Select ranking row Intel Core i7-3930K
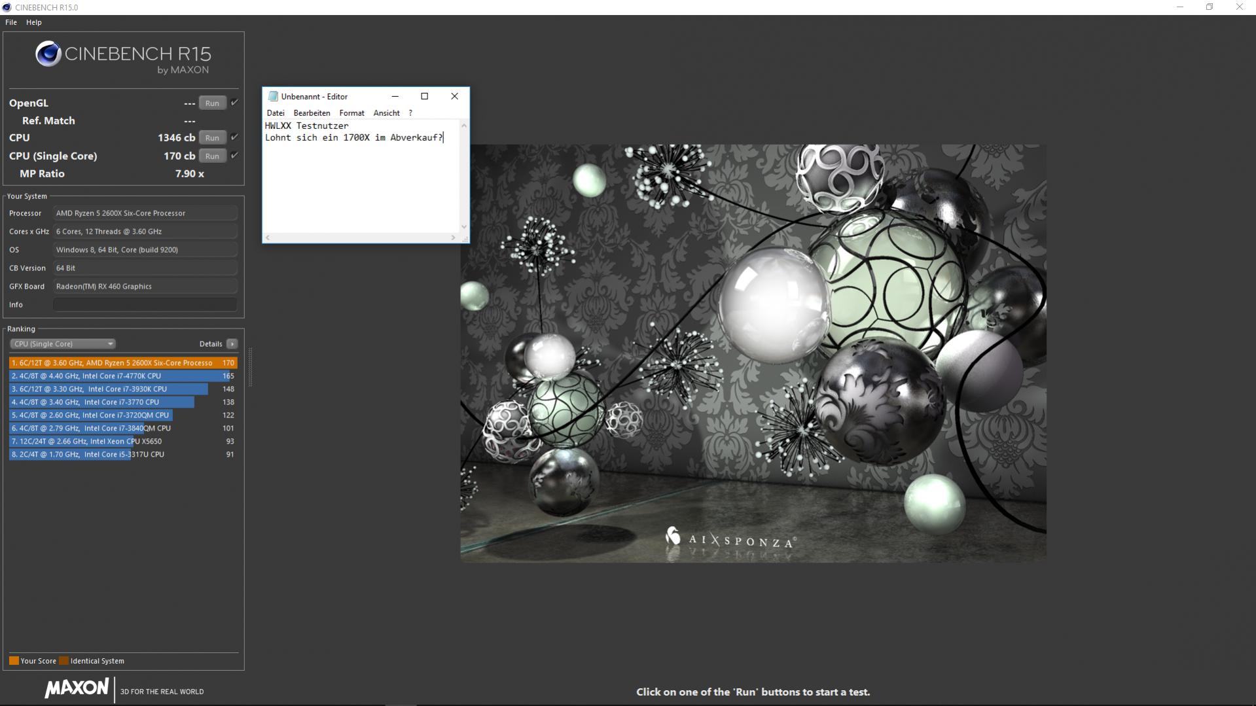The image size is (1256, 706). [123, 389]
